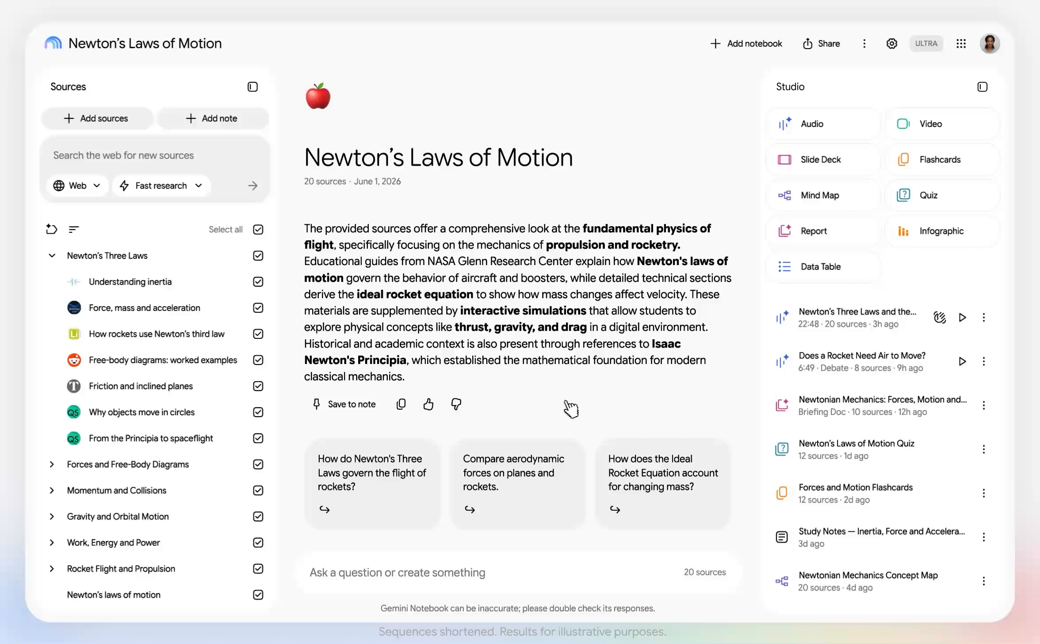Uncheck Friction and inclined planes source
This screenshot has width=1040, height=644.
coord(258,386)
